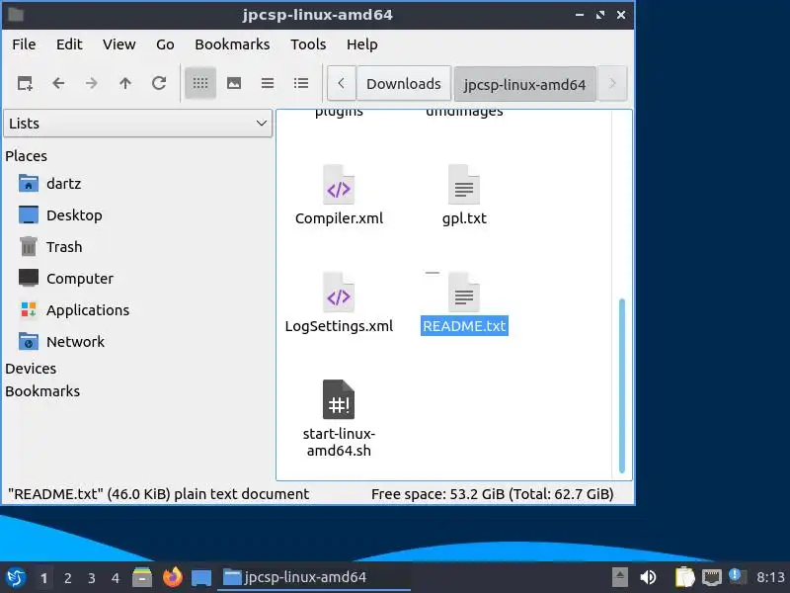
Task: Click the README.txt status bar text
Action: pos(158,494)
